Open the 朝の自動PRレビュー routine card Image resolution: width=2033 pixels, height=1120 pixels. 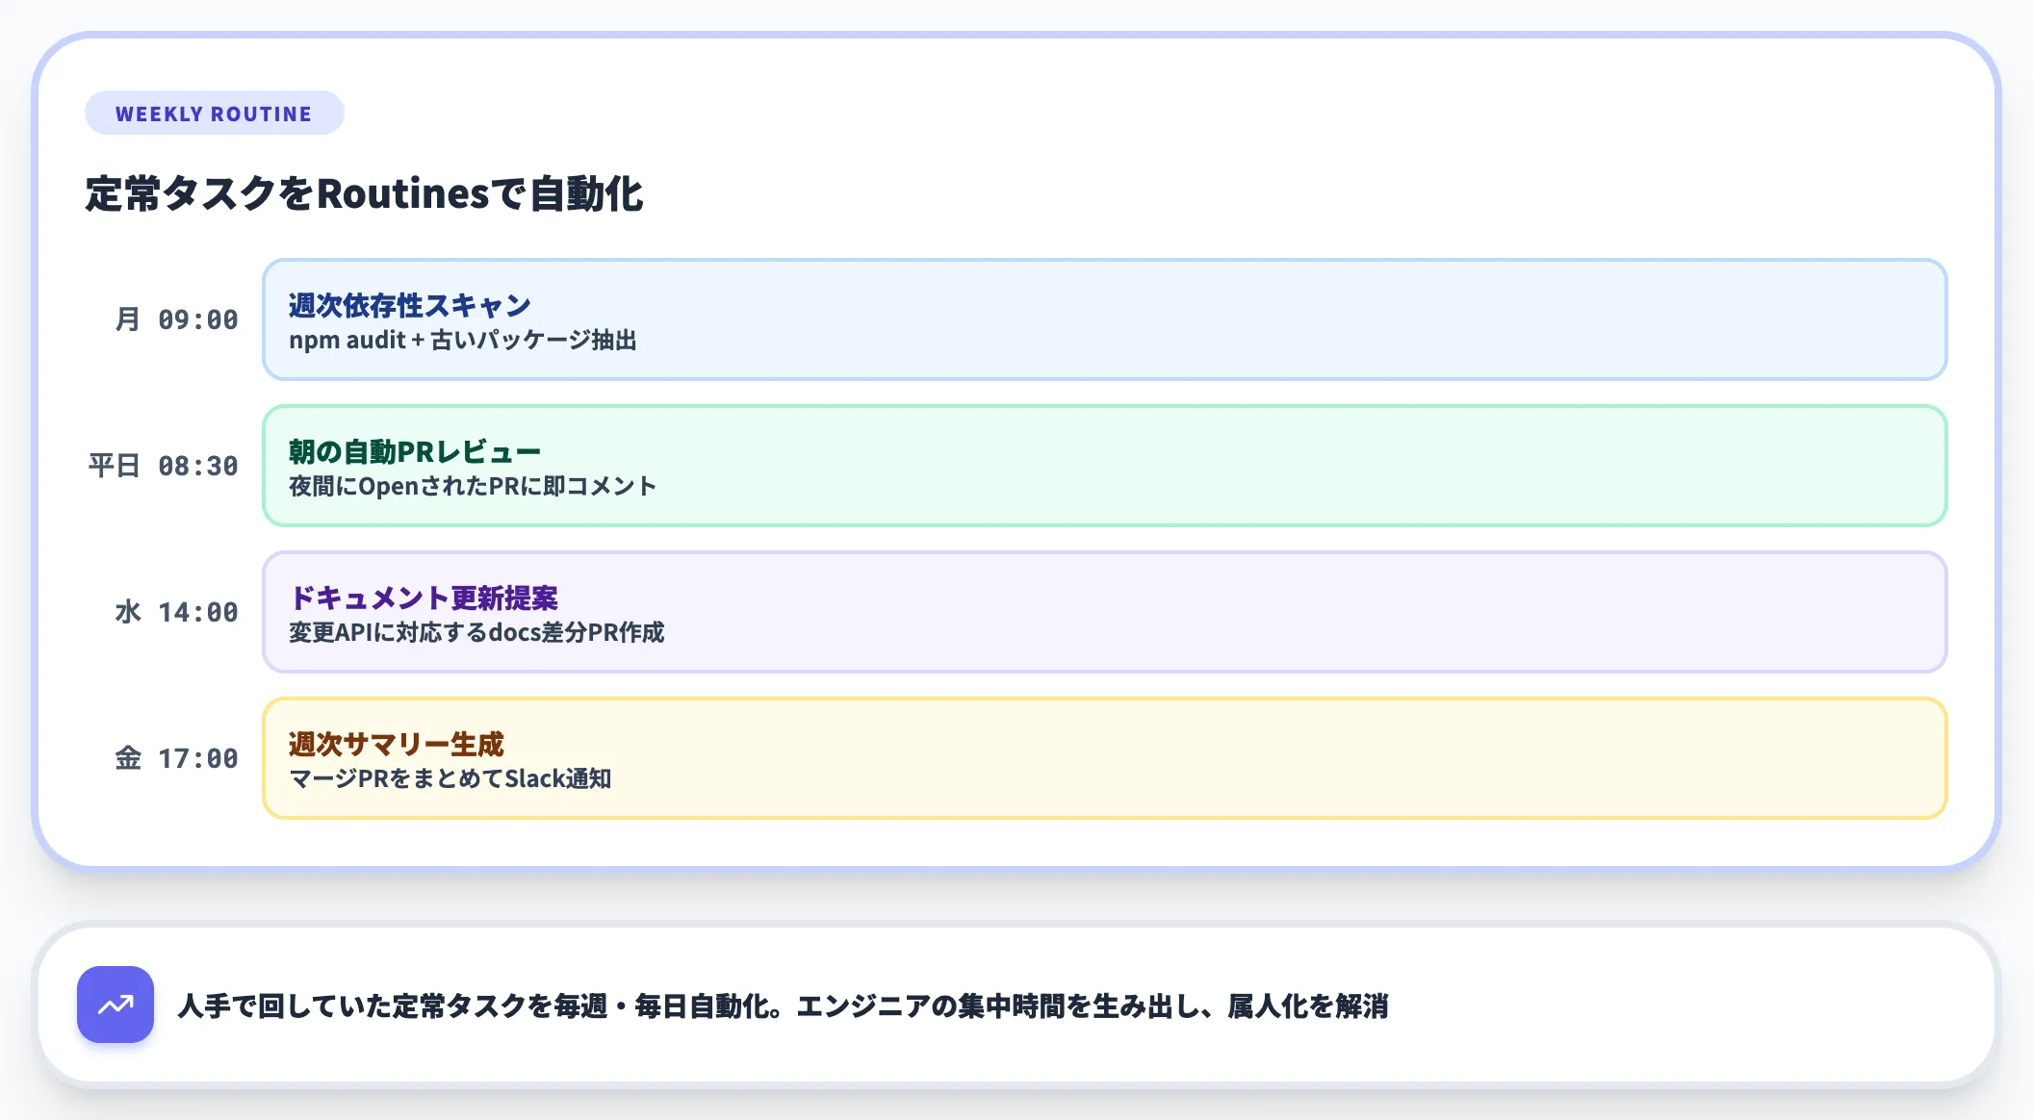pyautogui.click(x=1104, y=466)
